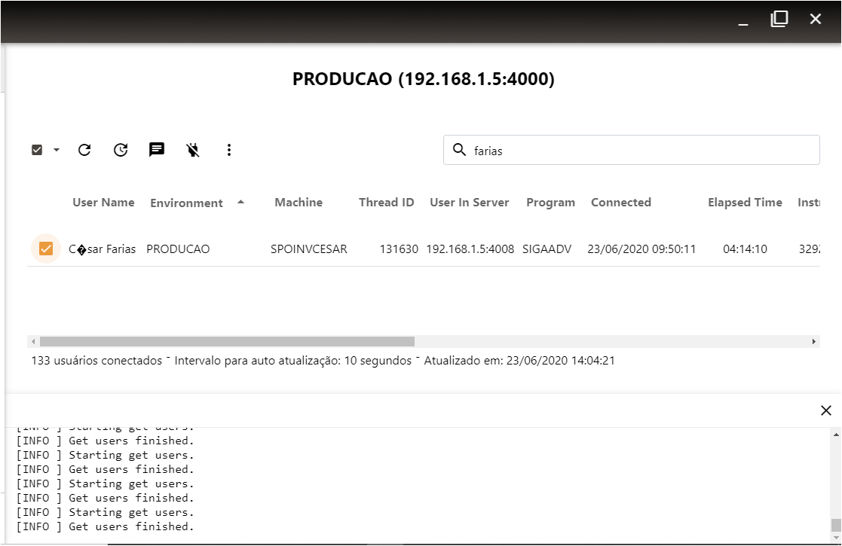Select the Thread ID column header

click(x=386, y=202)
